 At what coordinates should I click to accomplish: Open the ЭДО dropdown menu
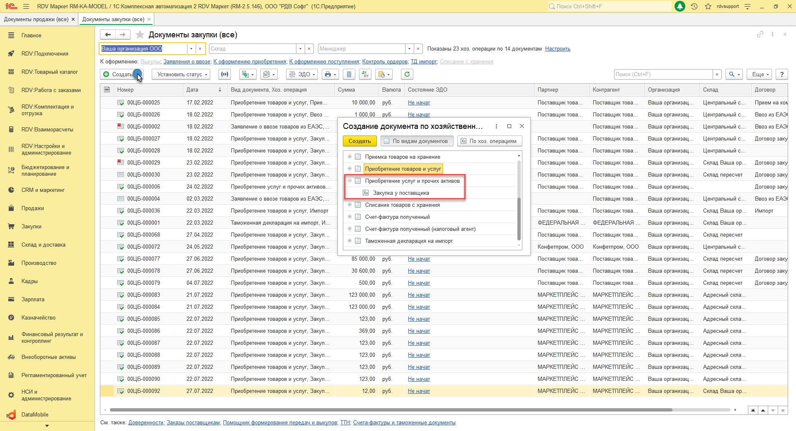[303, 74]
